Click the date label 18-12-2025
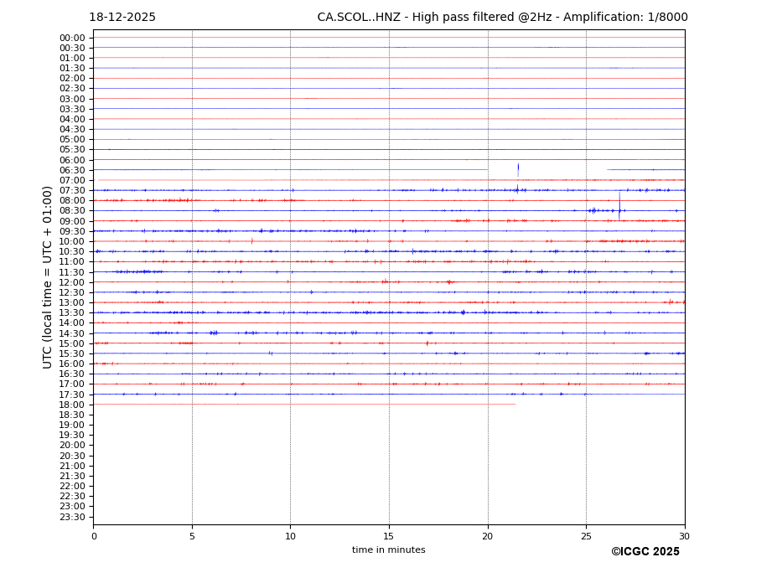 point(122,18)
